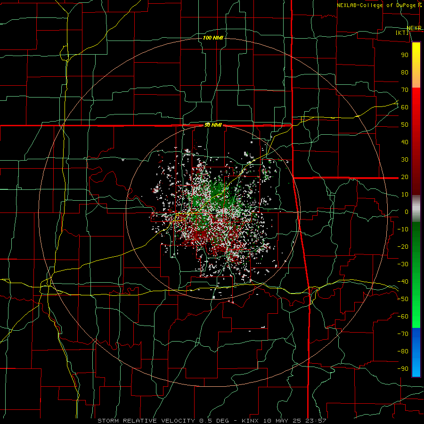This screenshot has height=424, width=424.
Task: Click the 50 value on the color scale
Action: point(405,125)
